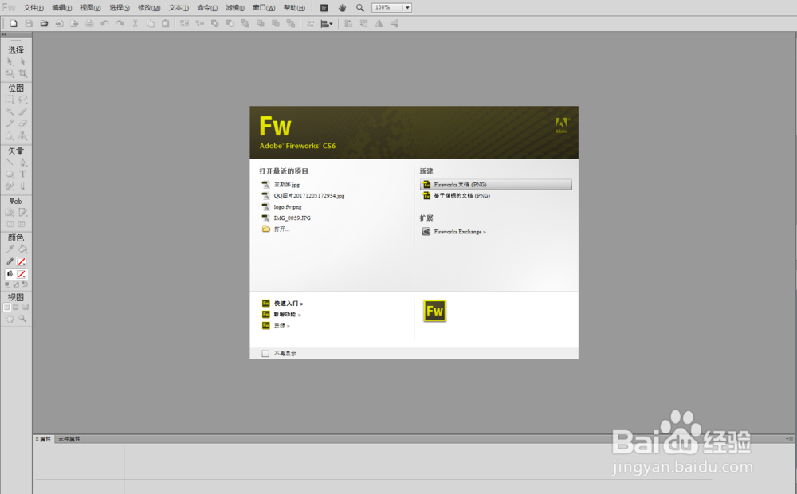Open the 帮助(H) menu
Image resolution: width=797 pixels, height=494 pixels.
click(294, 8)
